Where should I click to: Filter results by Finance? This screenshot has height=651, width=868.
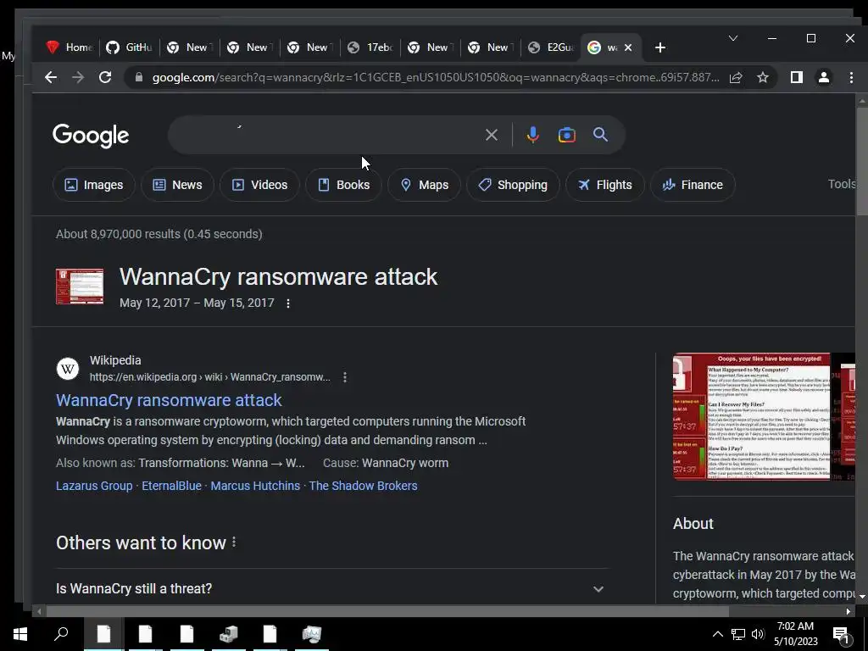(693, 185)
